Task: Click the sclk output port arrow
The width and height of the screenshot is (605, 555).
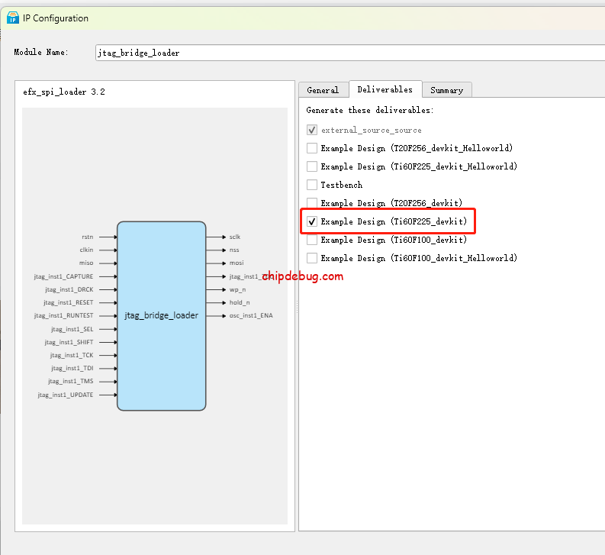Action: tap(216, 237)
